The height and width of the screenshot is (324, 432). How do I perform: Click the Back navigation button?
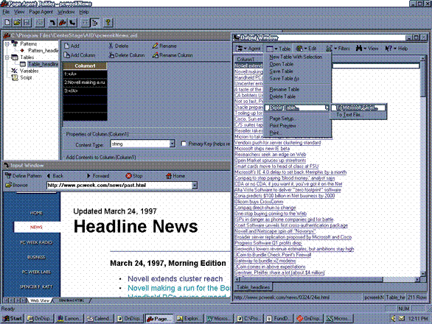pyautogui.click(x=55, y=176)
